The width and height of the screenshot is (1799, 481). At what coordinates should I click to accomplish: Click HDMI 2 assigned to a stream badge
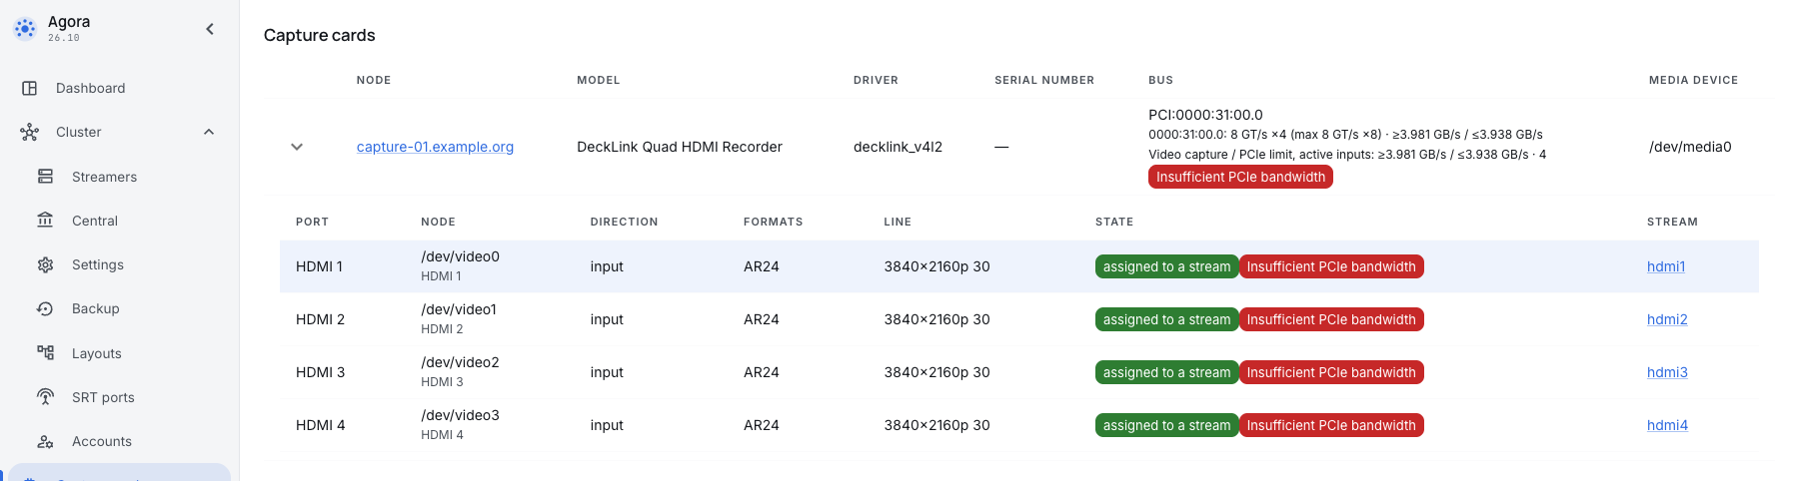pyautogui.click(x=1166, y=319)
